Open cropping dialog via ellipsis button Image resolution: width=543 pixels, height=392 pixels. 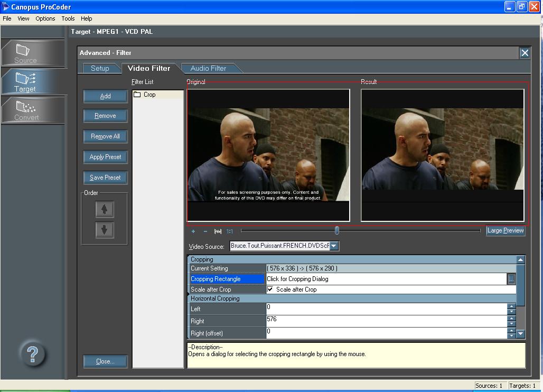tap(511, 279)
